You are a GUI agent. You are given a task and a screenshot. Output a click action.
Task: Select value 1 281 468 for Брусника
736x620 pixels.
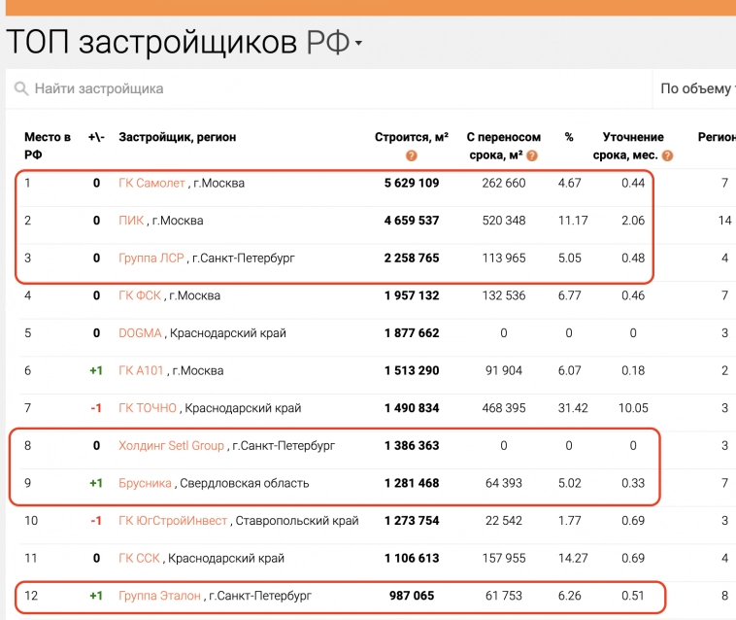(412, 483)
